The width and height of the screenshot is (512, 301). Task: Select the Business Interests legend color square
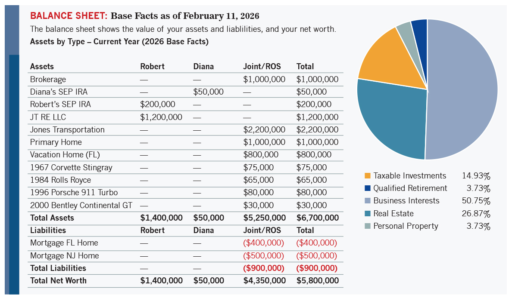(x=368, y=201)
